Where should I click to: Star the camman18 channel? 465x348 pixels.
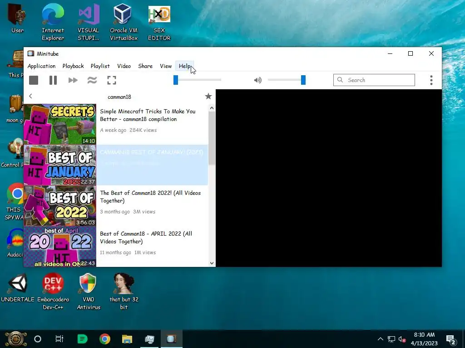click(x=208, y=96)
